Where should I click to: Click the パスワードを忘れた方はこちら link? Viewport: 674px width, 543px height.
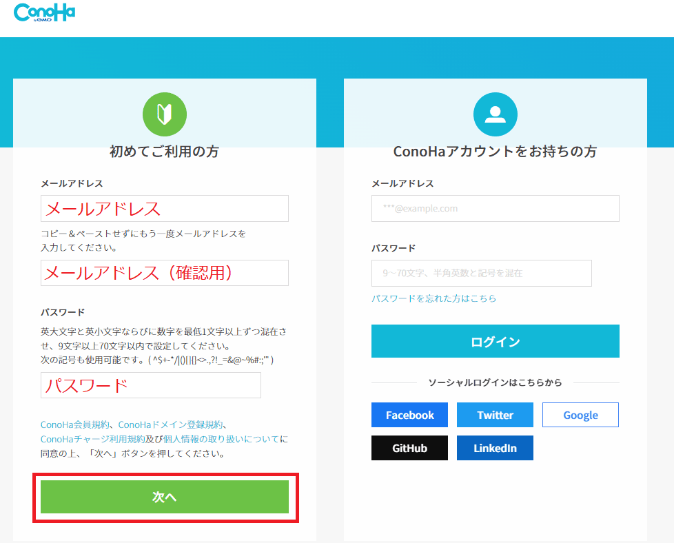tap(433, 298)
